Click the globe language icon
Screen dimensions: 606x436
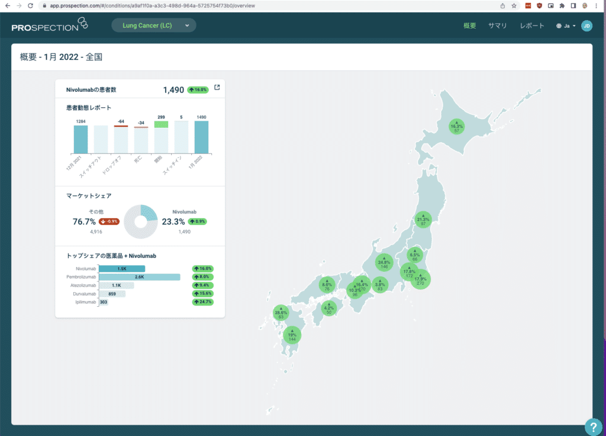point(559,26)
